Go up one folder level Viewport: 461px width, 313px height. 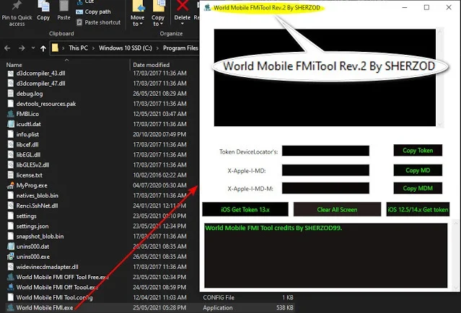pyautogui.click(x=43, y=48)
